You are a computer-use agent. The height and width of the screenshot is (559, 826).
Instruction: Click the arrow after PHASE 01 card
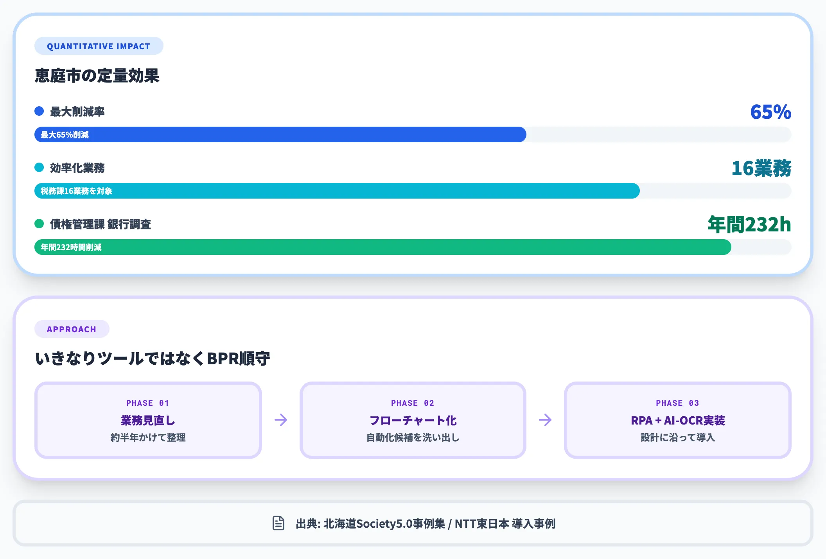(281, 420)
